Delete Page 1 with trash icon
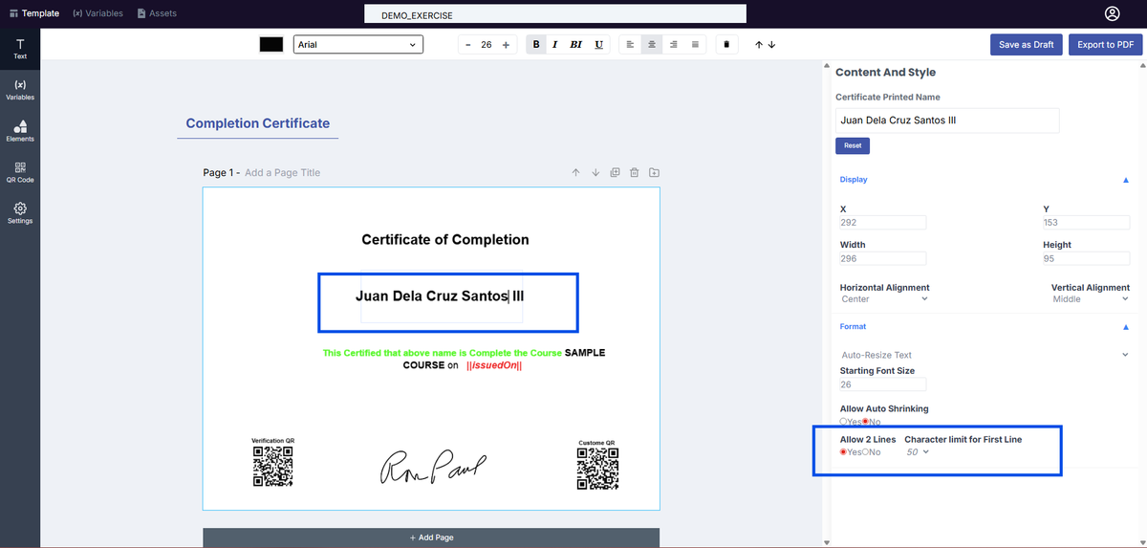Screen dimensions: 1147x548 coord(634,173)
